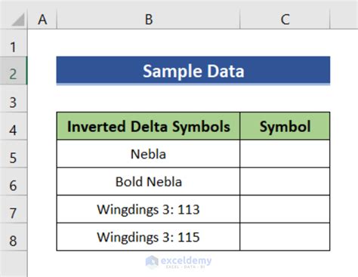Select row 8 header
This screenshot has height=277, width=358.
[14, 237]
